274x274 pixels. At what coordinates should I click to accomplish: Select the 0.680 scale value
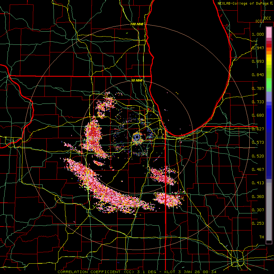tap(258, 115)
